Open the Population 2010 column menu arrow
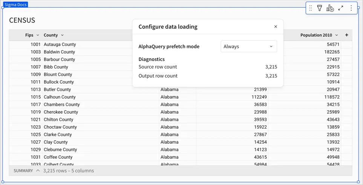Image resolution: width=363 pixels, height=185 pixels. (336, 35)
